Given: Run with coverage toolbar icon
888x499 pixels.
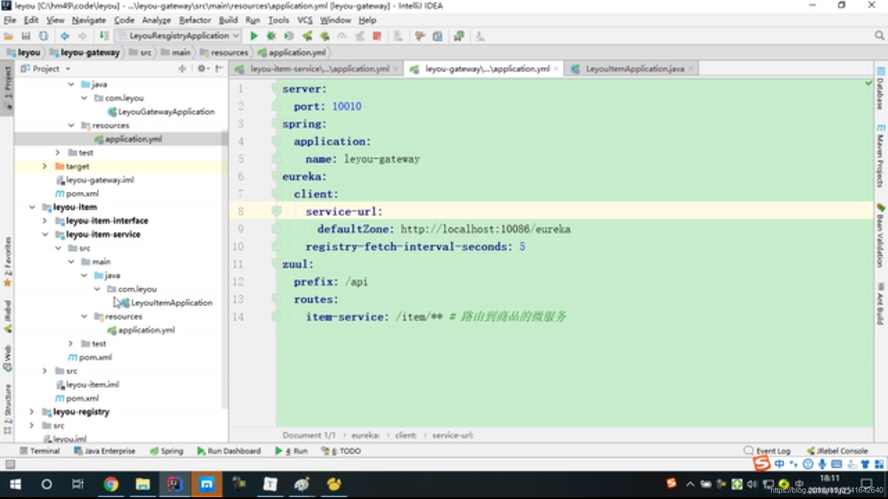Looking at the screenshot, I should (289, 36).
